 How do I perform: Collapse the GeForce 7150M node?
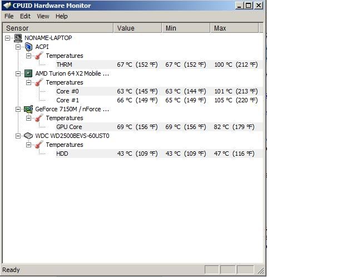(x=18, y=109)
